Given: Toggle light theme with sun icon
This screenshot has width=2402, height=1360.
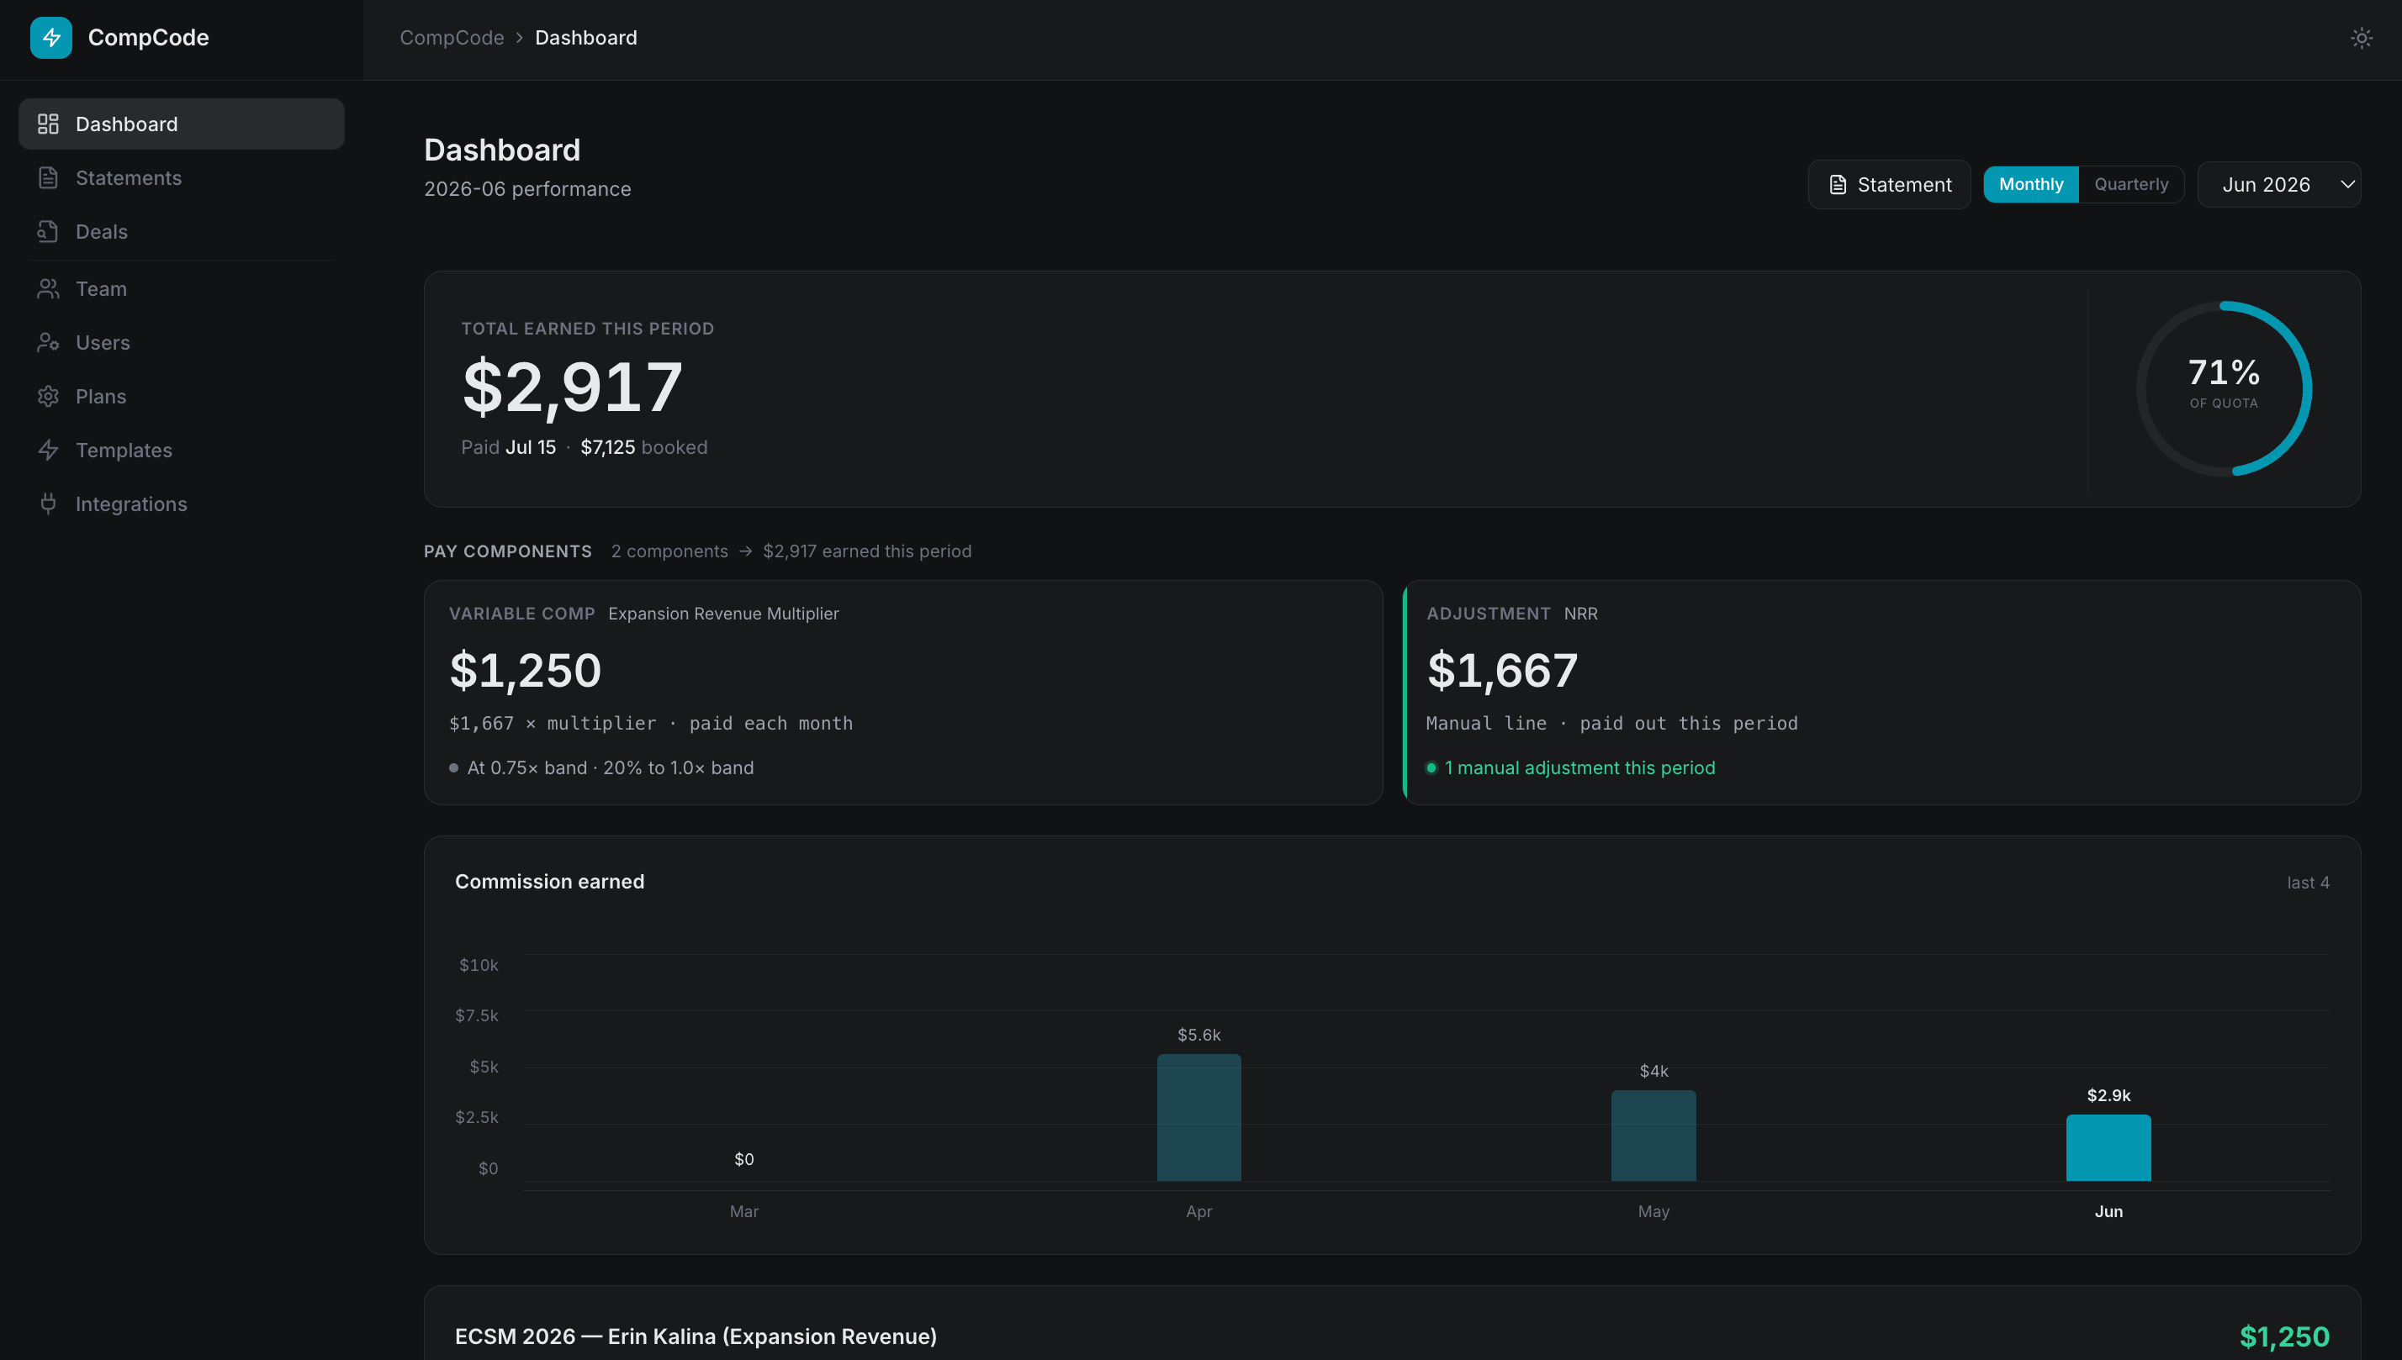Looking at the screenshot, I should click(x=2361, y=39).
